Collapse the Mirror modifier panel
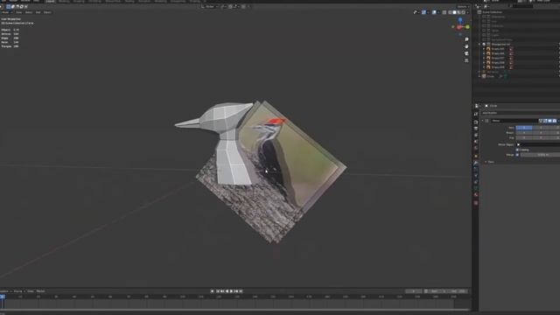 coord(482,121)
